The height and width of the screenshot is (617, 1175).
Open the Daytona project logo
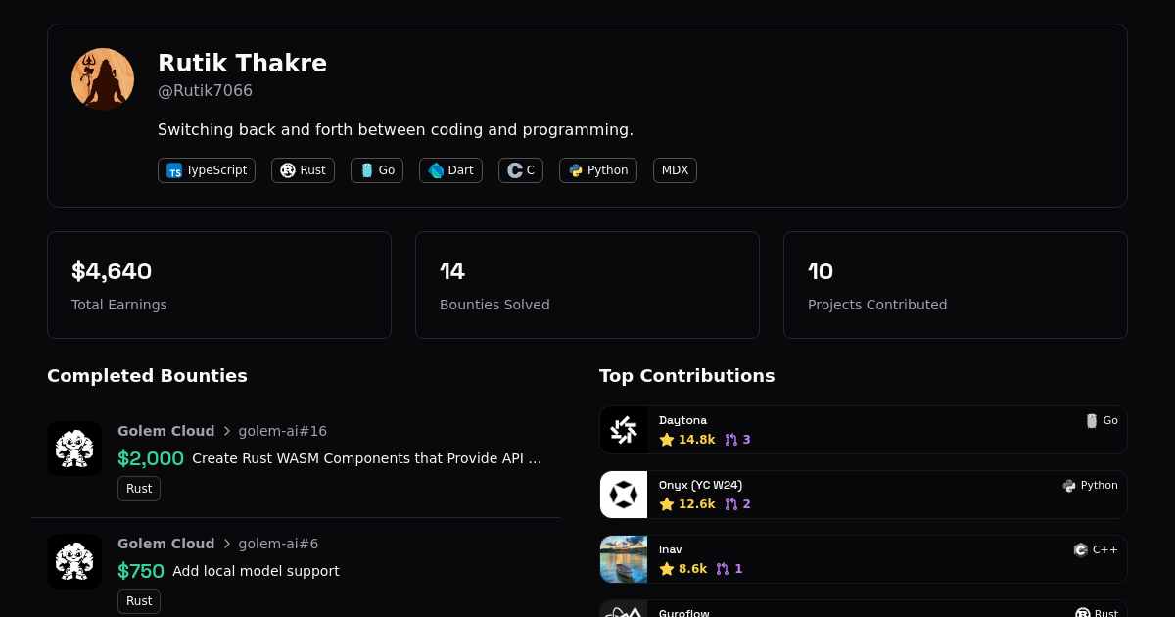pos(624,430)
